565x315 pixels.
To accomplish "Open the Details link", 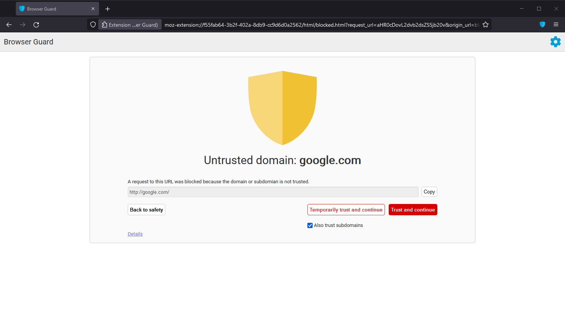I will coord(135,234).
